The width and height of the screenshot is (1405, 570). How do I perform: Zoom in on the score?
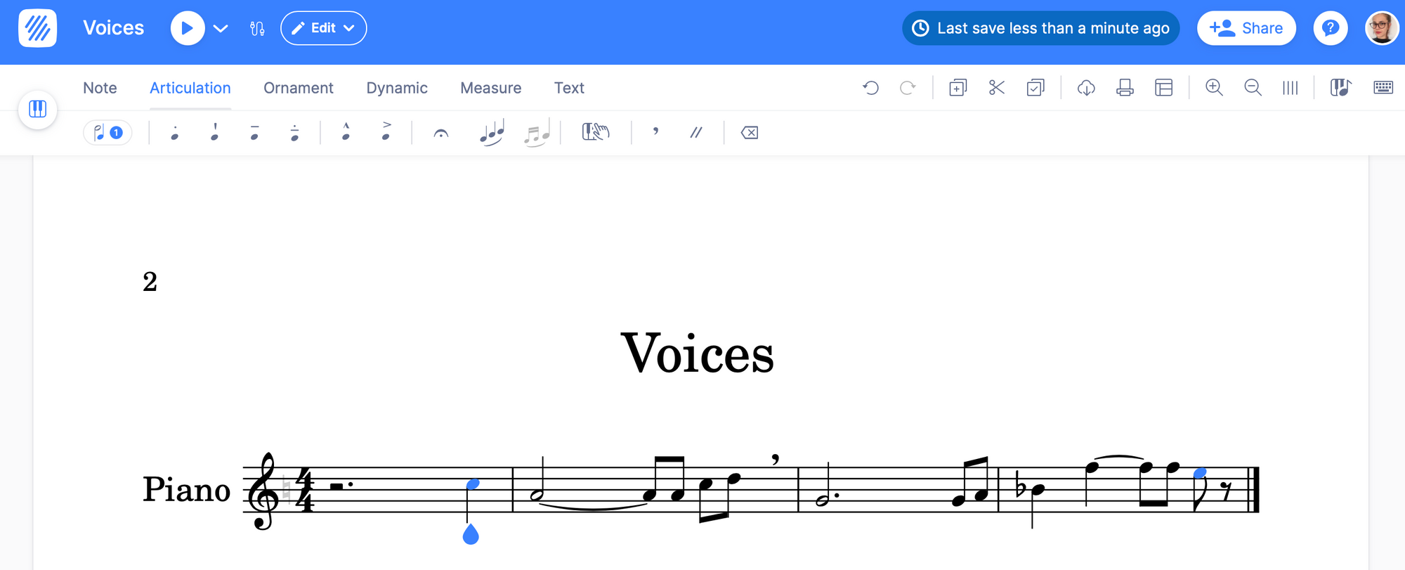(x=1214, y=88)
